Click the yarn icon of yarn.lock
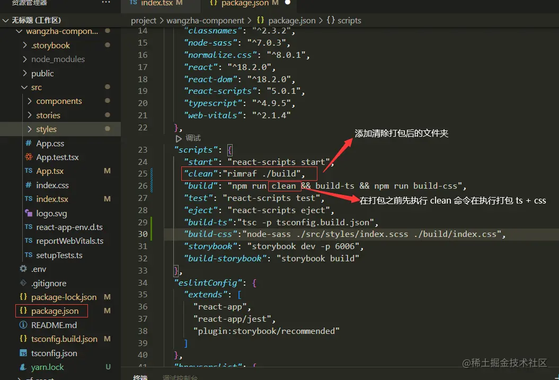 (x=23, y=367)
